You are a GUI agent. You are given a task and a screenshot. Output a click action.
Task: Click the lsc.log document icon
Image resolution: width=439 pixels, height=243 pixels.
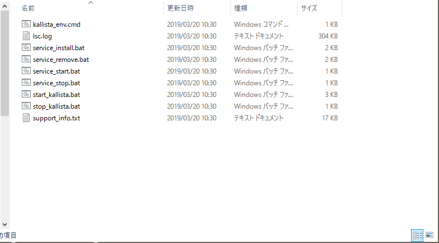coord(26,36)
